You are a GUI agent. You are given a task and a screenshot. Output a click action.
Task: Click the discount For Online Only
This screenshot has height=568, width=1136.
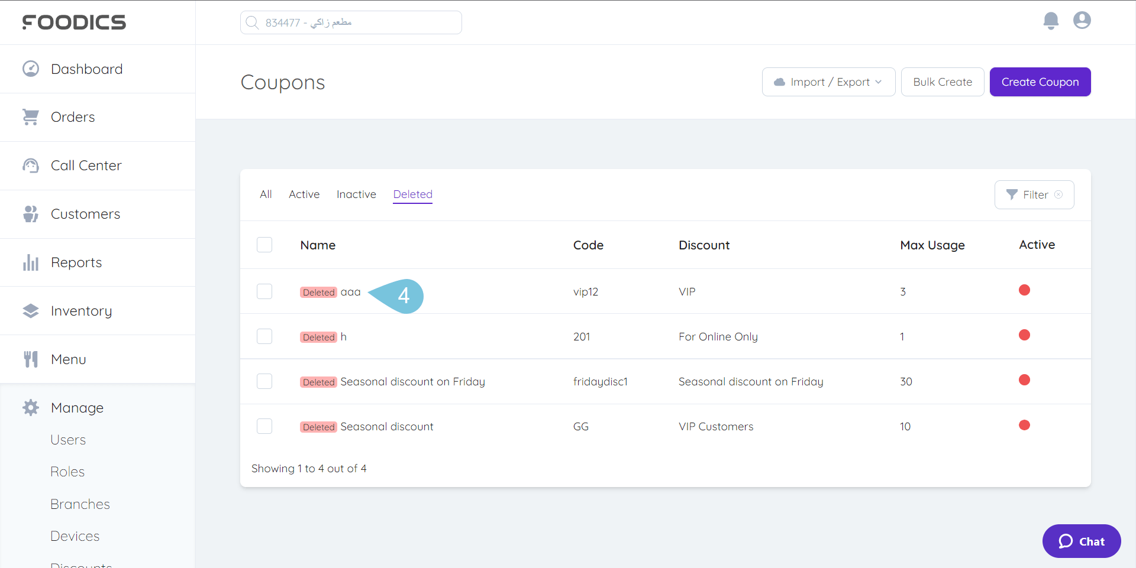[718, 337]
